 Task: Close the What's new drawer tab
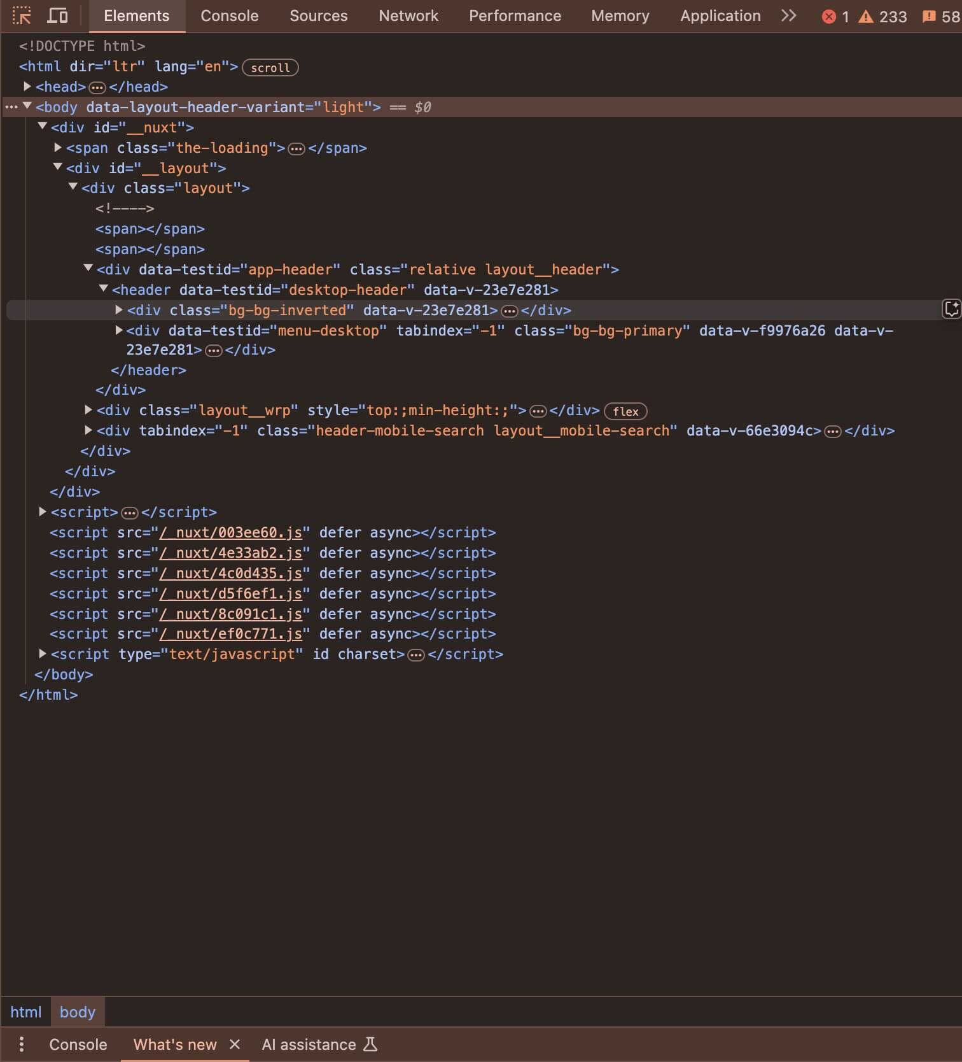(235, 1044)
